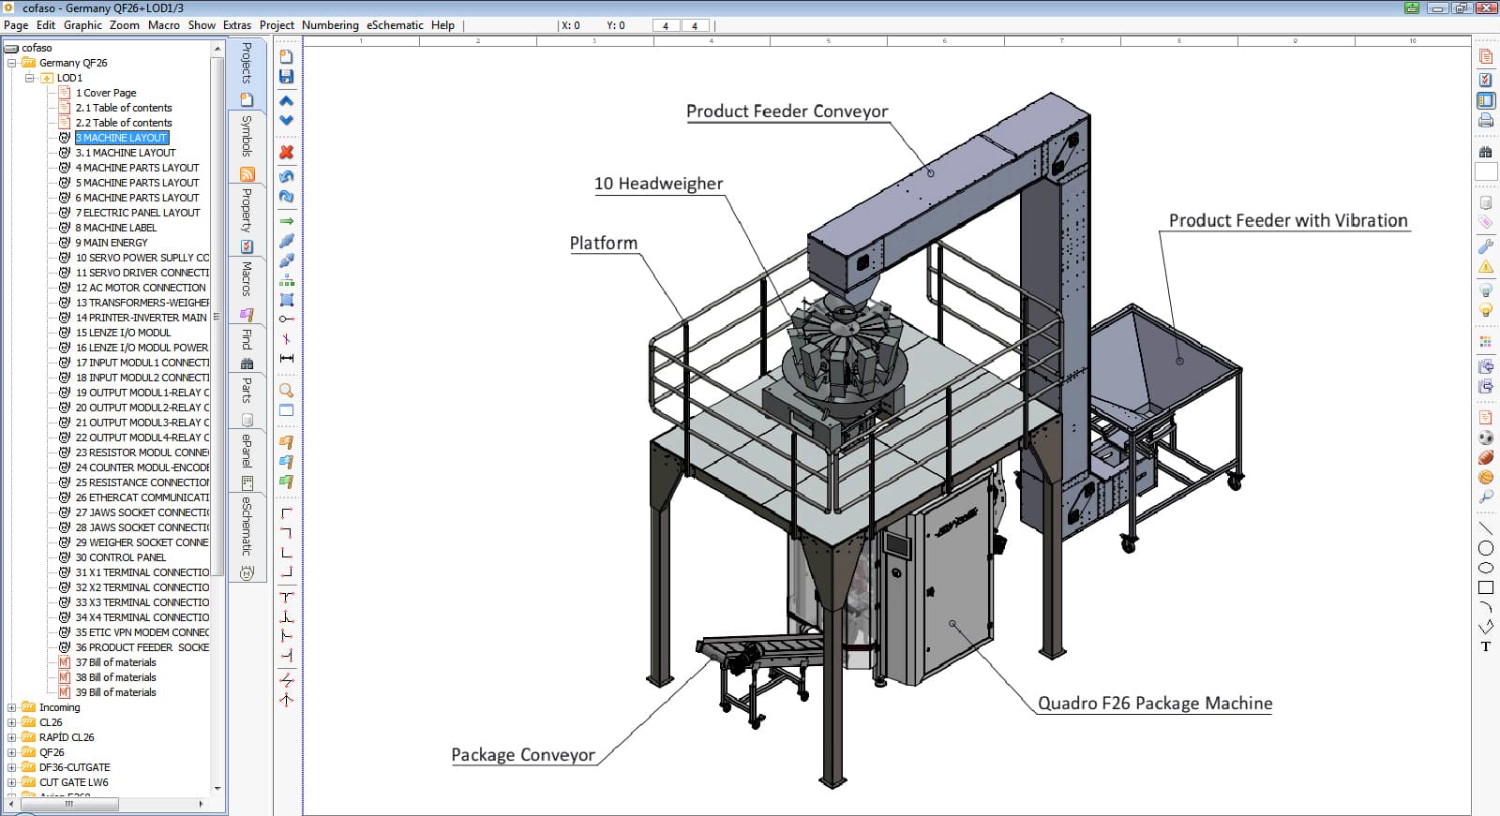Click the blue floppy disk save icon
Screen dimensions: 1500x816
(x=287, y=77)
